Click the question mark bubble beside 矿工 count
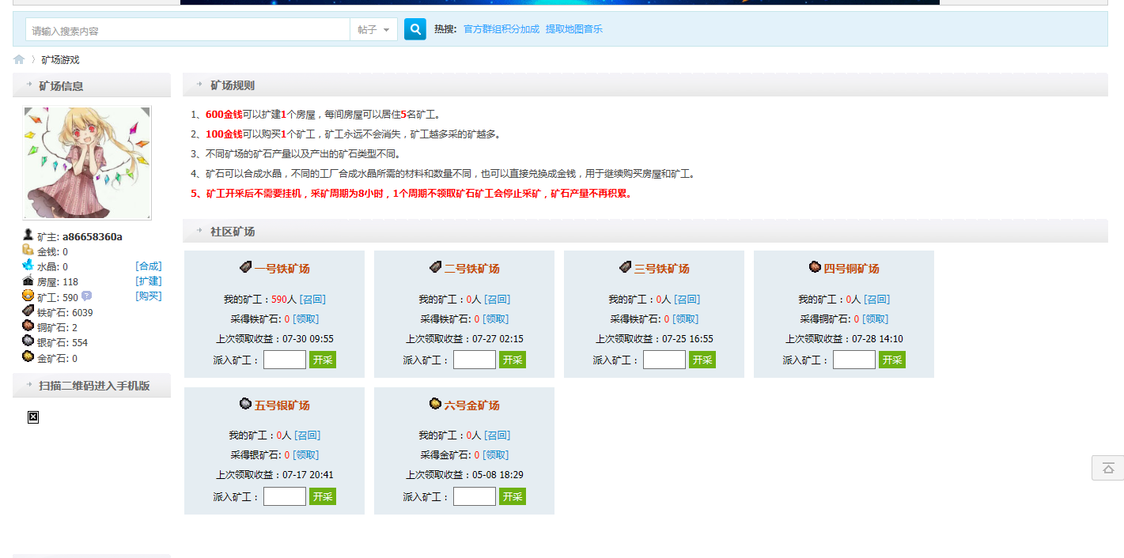The width and height of the screenshot is (1124, 558). point(87,293)
